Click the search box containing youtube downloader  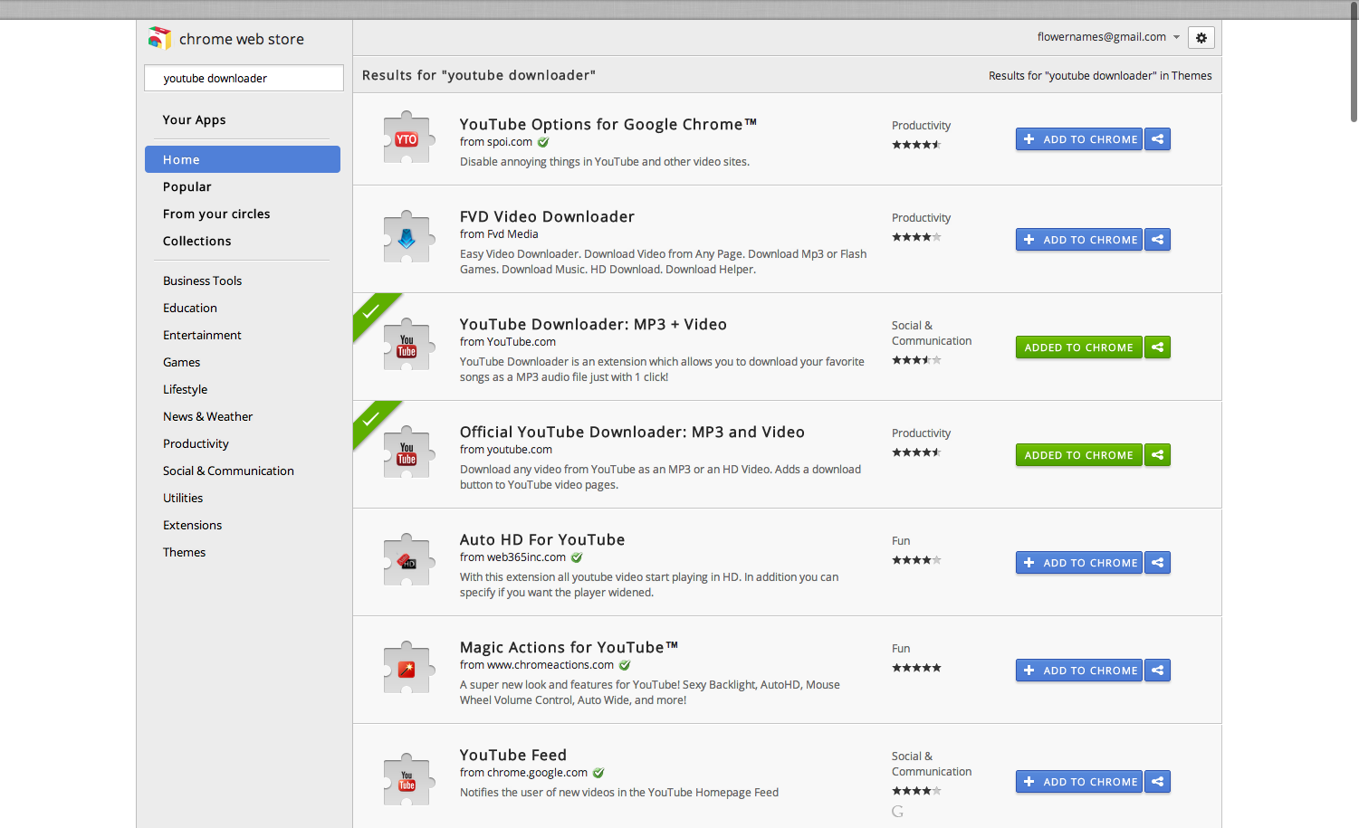coord(244,78)
